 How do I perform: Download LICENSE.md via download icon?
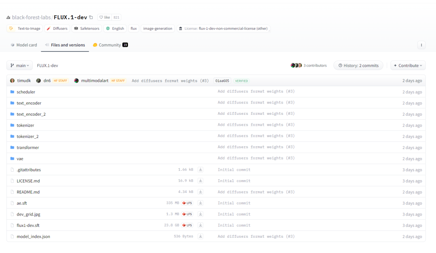(x=200, y=180)
